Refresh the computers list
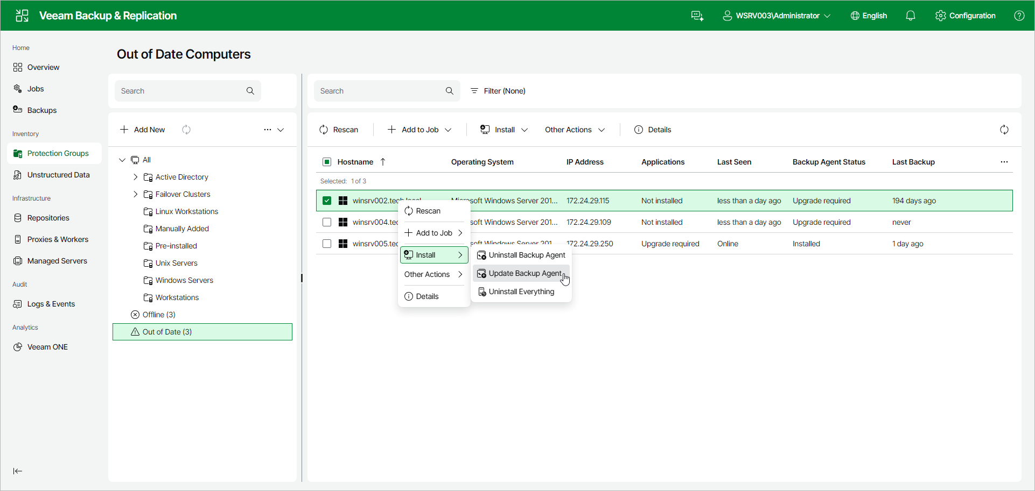 point(1004,130)
